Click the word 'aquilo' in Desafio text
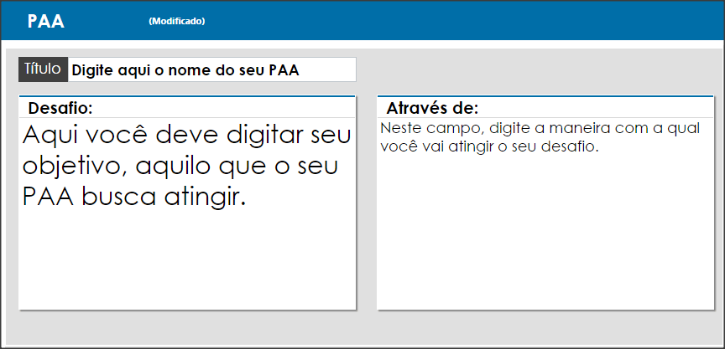 [175, 167]
